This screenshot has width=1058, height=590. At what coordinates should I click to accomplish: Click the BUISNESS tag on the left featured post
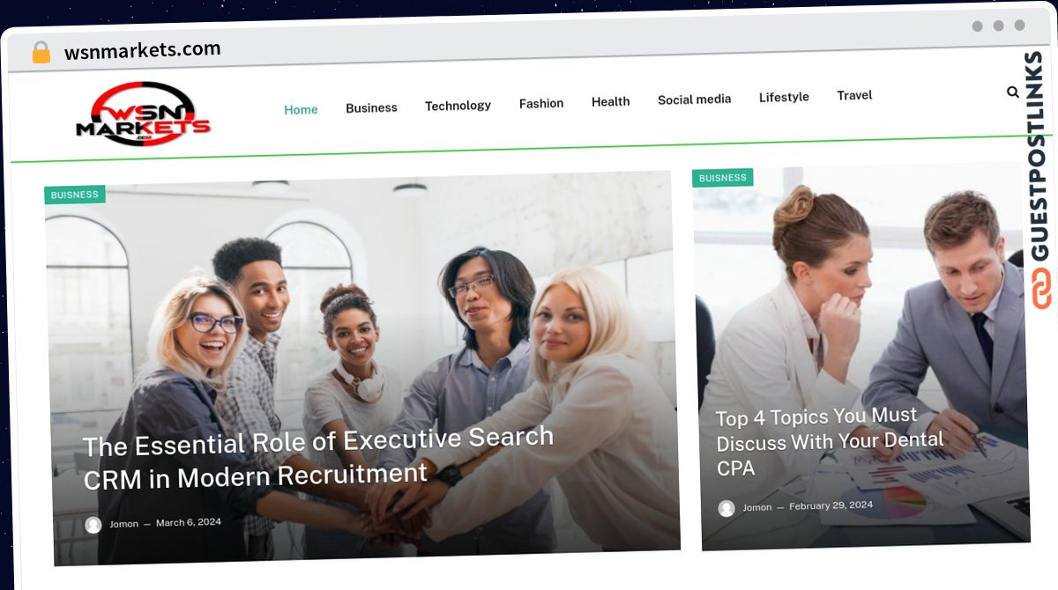coord(75,195)
